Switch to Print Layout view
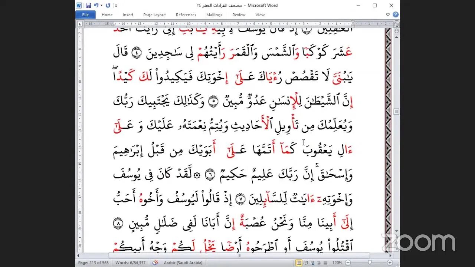This screenshot has height=267, width=475. (299, 263)
